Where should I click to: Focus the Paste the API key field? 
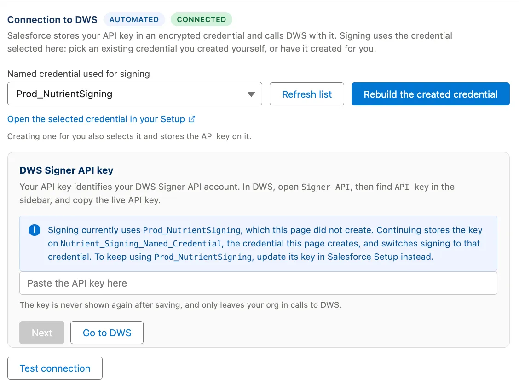[x=258, y=283]
